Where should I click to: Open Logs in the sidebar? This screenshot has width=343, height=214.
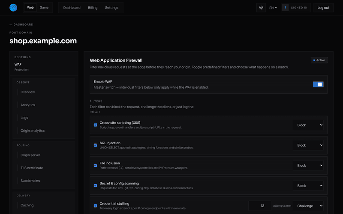pos(24,118)
